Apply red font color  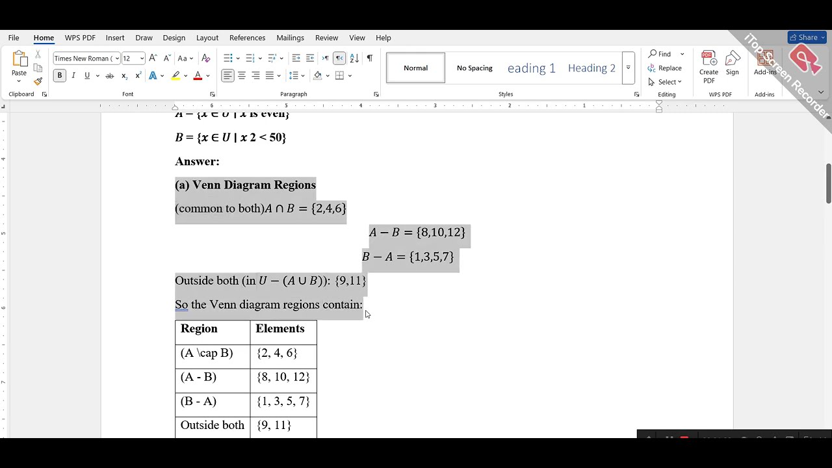coord(198,75)
